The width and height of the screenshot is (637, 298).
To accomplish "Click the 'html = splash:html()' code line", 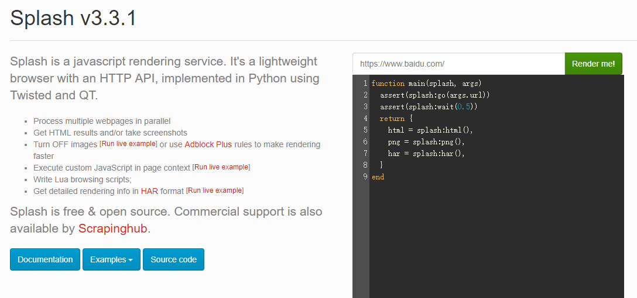I will pos(430,130).
